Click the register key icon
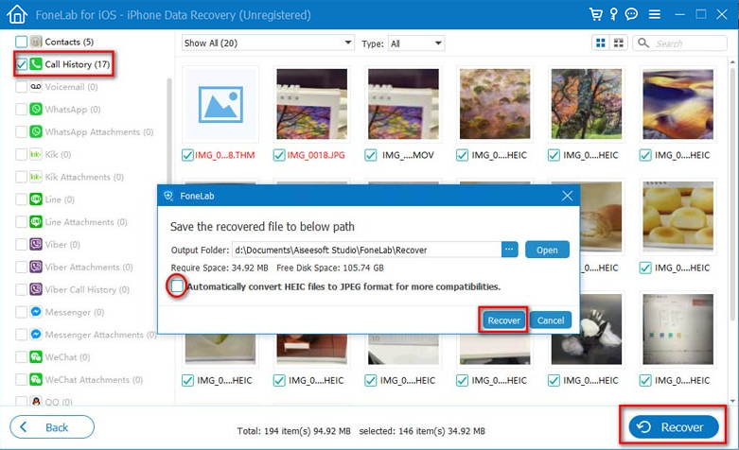739x450 pixels. (x=614, y=14)
